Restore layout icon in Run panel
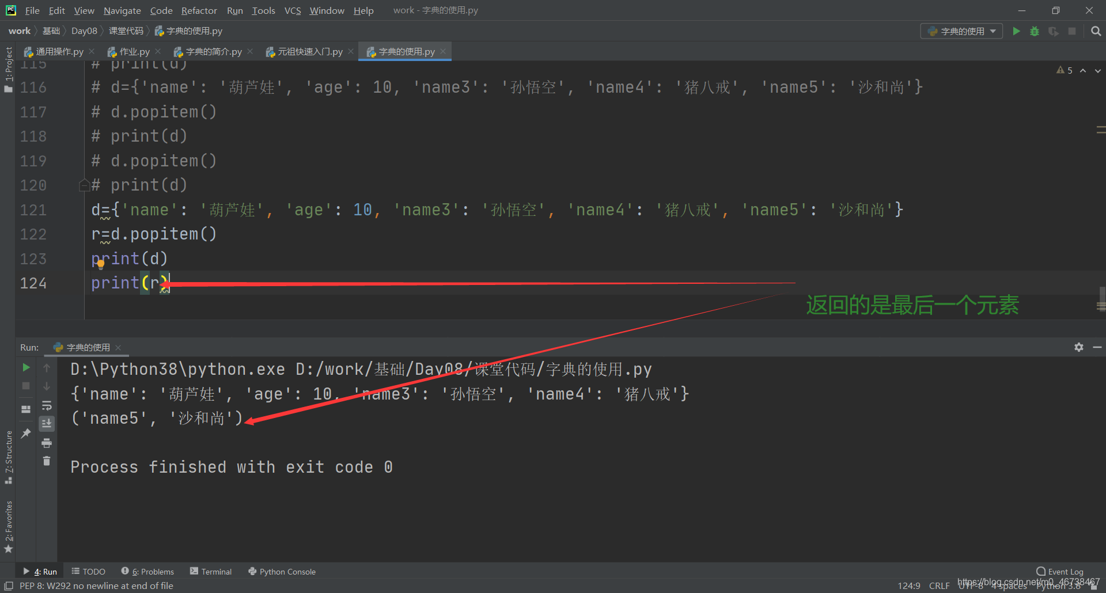1106x593 pixels. (26, 409)
